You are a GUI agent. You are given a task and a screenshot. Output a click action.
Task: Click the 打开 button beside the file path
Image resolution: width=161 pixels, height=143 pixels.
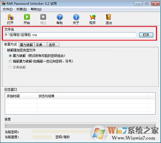click(146, 35)
